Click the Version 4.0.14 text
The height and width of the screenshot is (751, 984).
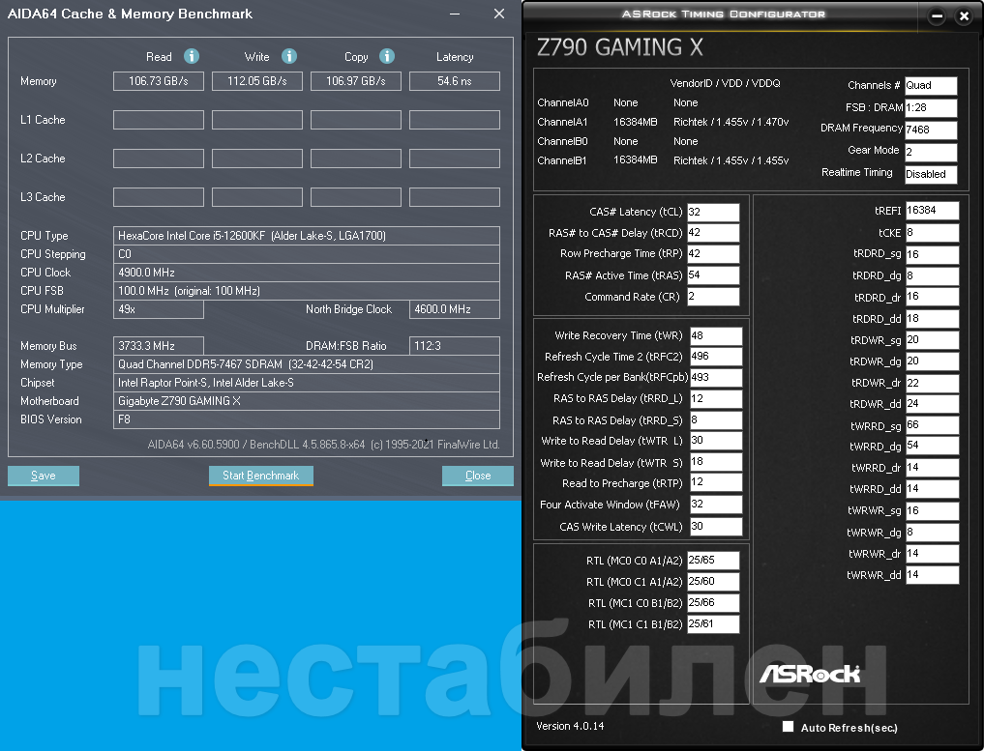coord(570,726)
